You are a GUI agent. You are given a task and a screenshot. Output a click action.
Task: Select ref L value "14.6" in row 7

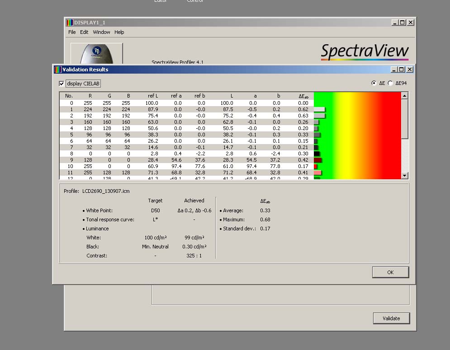coord(153,147)
